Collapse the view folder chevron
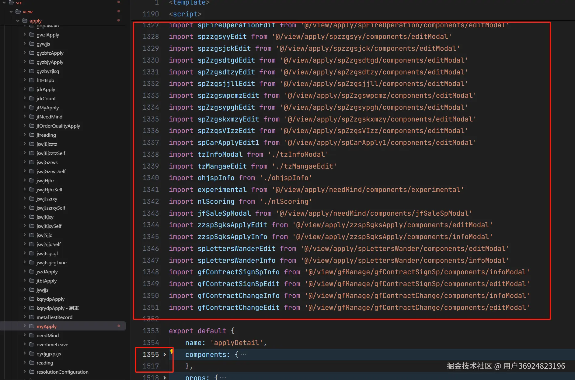This screenshot has height=380, width=575. click(11, 12)
